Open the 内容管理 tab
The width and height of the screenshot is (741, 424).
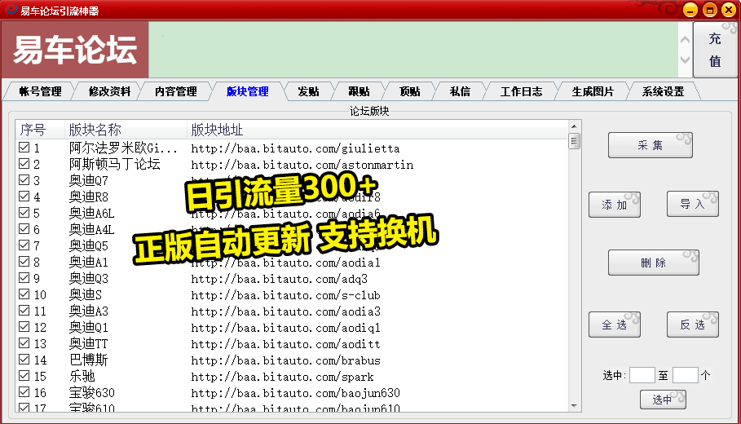point(176,91)
